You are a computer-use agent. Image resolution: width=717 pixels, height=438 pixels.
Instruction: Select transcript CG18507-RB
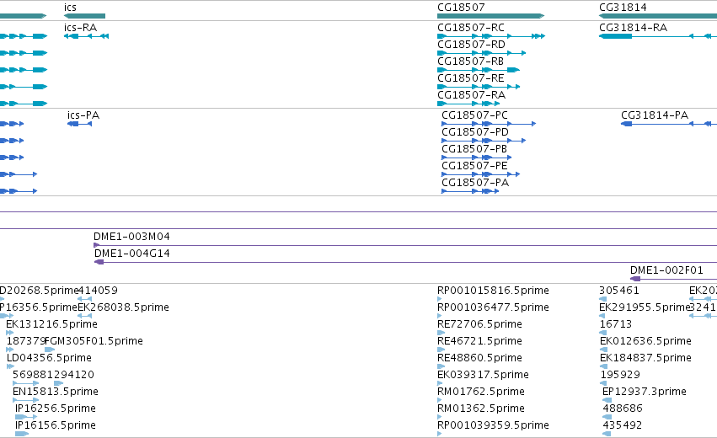470,61
